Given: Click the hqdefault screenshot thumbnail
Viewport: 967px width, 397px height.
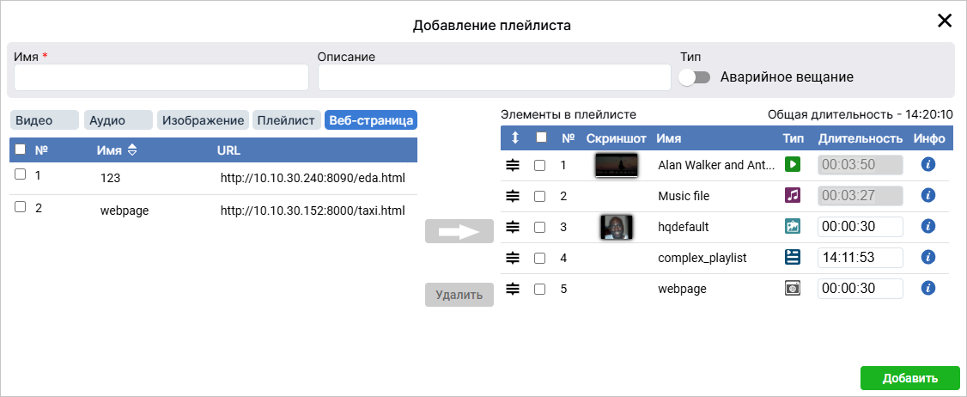Looking at the screenshot, I should tap(617, 227).
